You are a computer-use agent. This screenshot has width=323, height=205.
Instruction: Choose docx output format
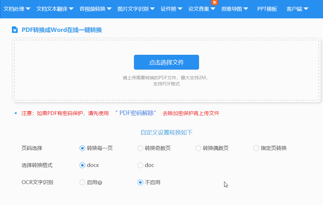pos(82,165)
